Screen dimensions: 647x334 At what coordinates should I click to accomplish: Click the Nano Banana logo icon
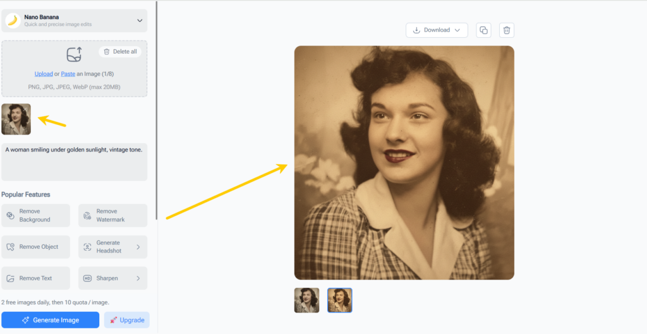[x=13, y=21]
